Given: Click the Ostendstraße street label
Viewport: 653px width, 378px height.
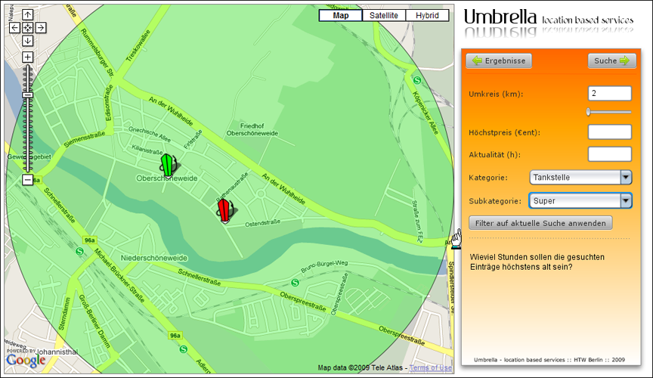Looking at the screenshot, I should click(x=263, y=223).
